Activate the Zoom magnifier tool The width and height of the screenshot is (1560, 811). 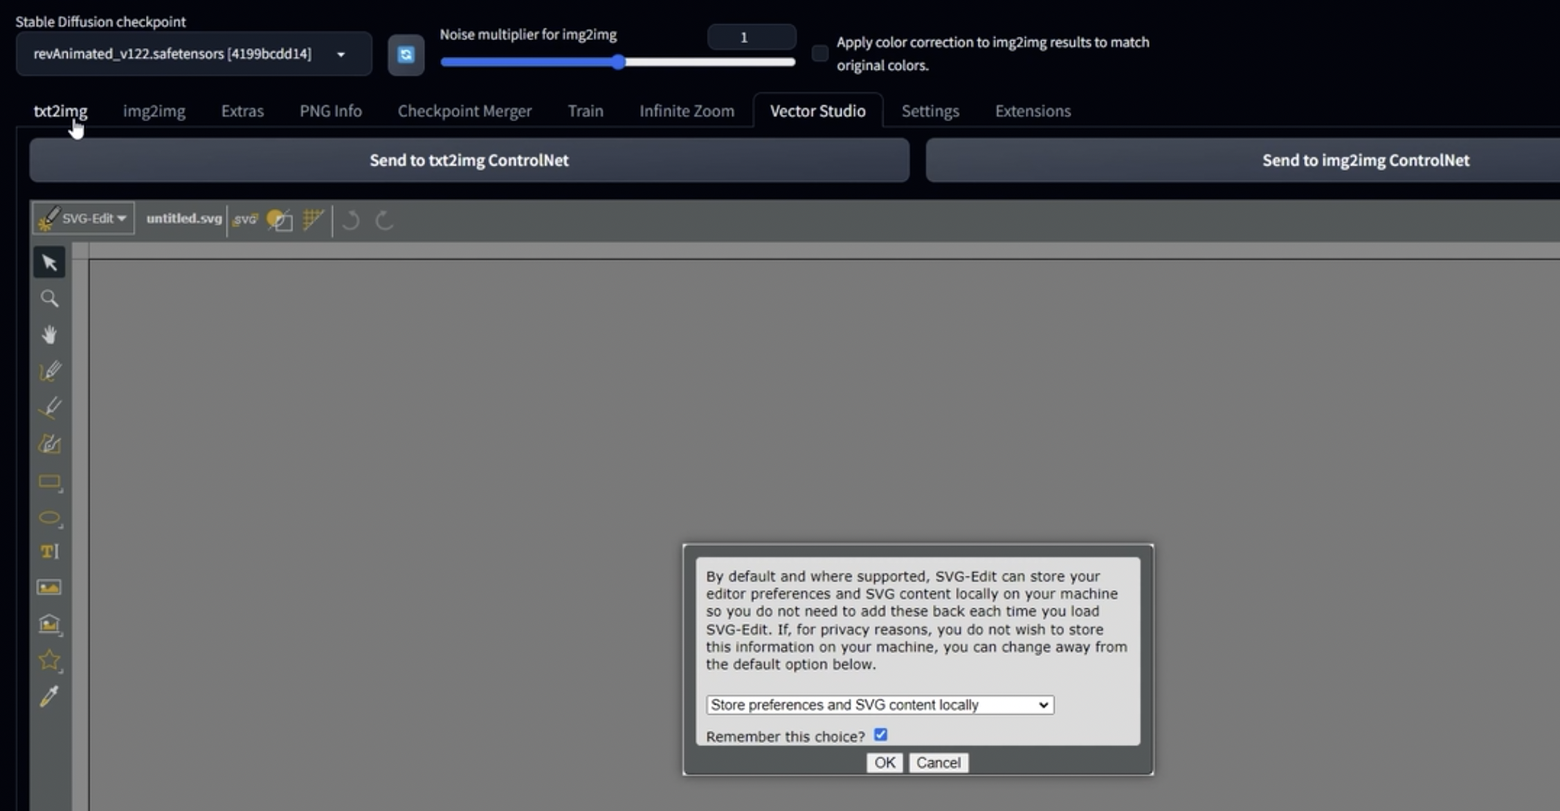click(x=49, y=298)
